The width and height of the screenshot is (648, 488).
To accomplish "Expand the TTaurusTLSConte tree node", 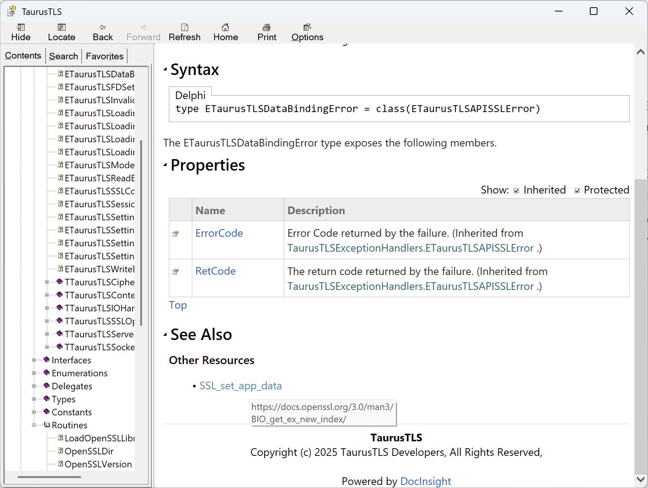I will pos(47,295).
